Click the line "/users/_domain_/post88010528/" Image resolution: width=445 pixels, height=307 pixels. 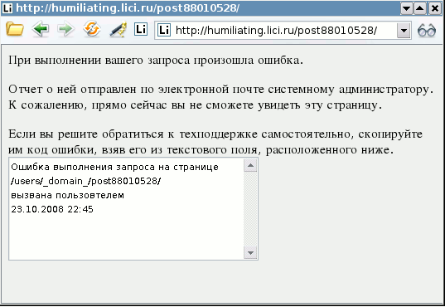(x=85, y=181)
